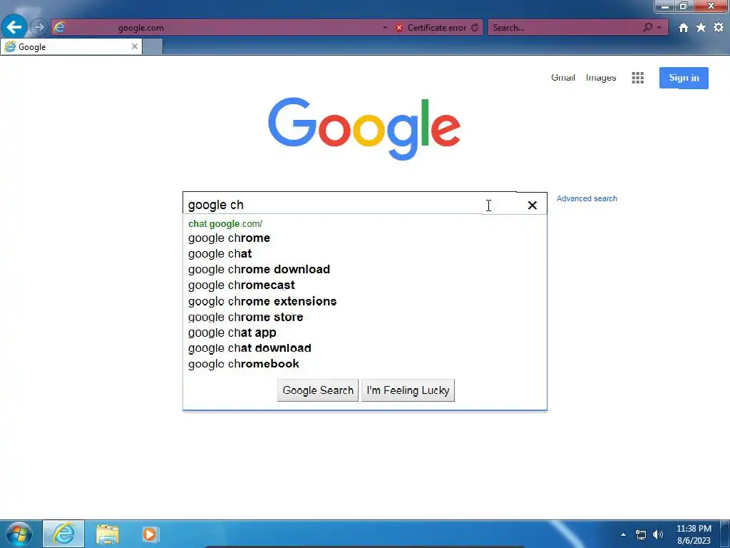
Task: View the Certificate error details
Action: [x=437, y=28]
